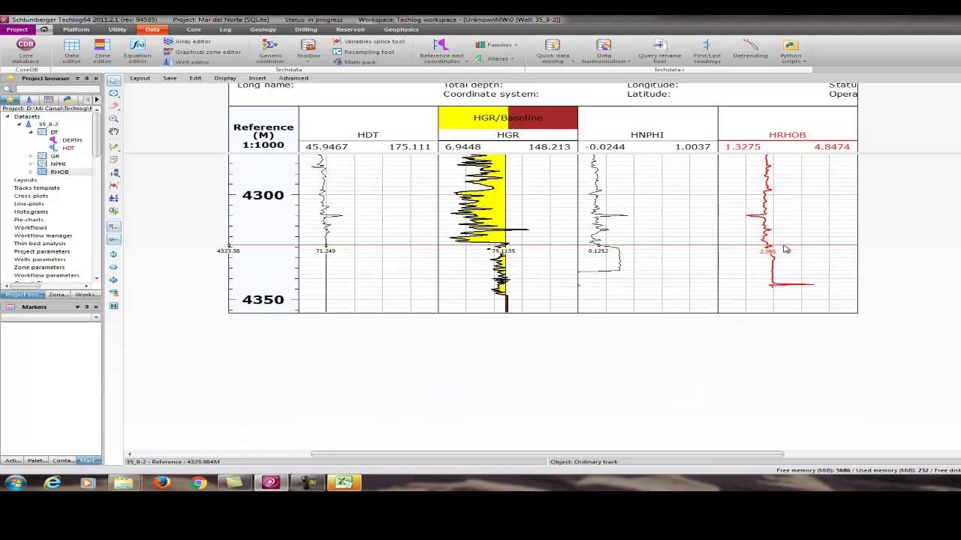Open the Core database tool
The image size is (961, 540).
tap(26, 50)
